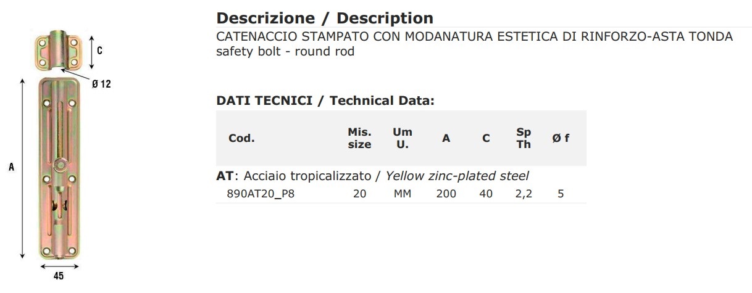Click the C column header

[486, 138]
